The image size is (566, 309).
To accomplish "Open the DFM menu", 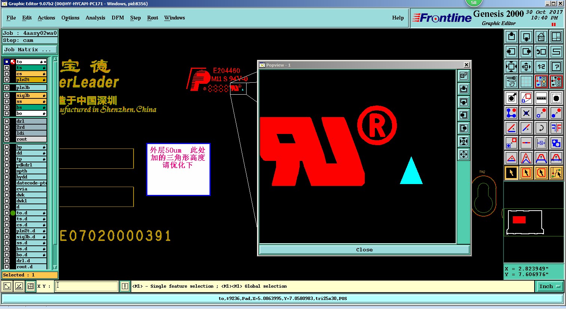I will (x=118, y=18).
